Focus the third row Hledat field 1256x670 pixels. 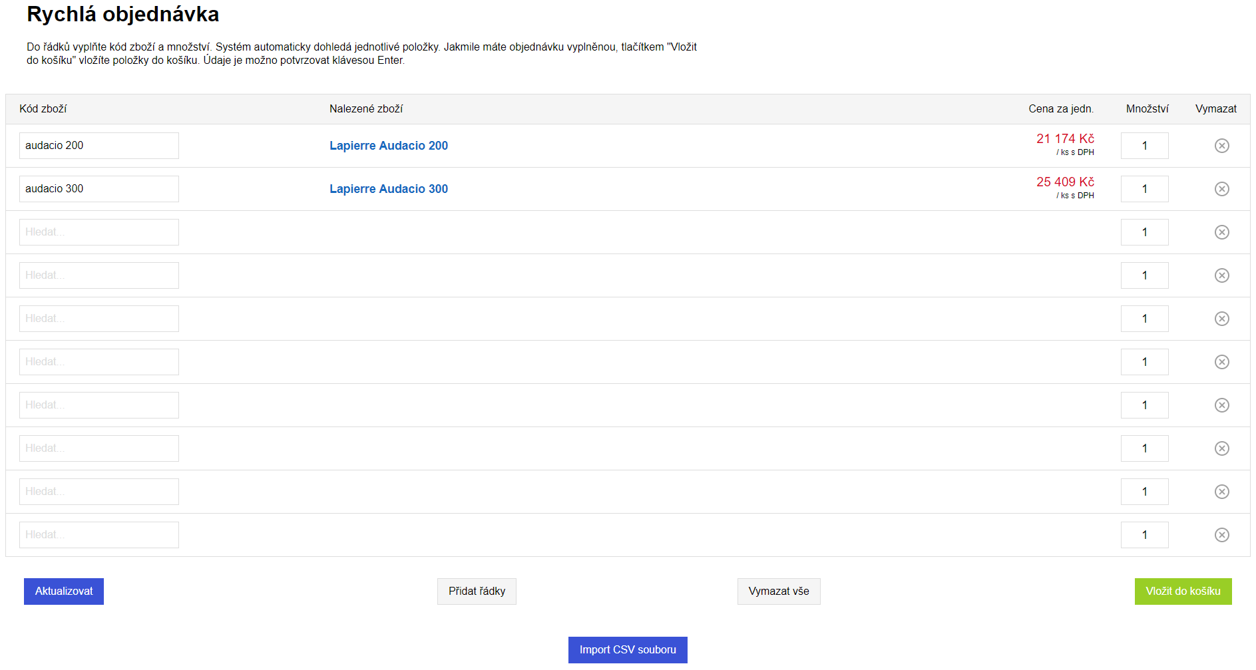99,232
